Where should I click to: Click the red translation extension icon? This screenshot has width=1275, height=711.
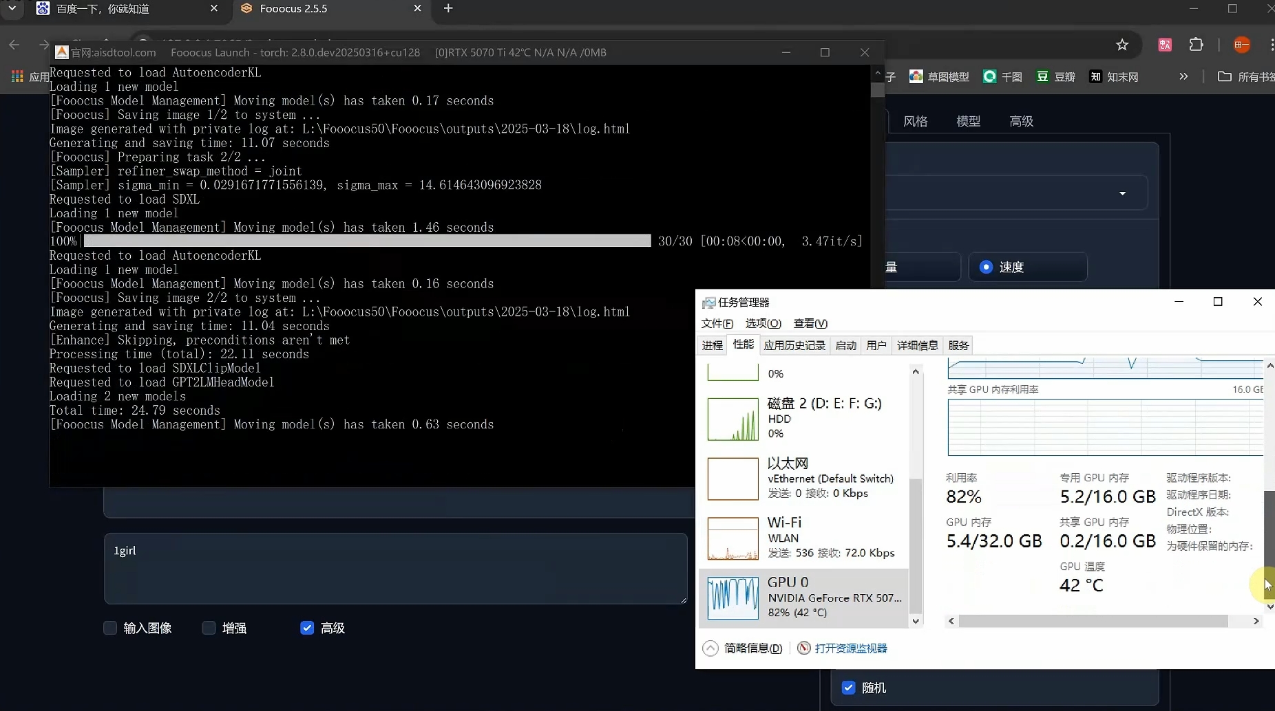click(1165, 45)
